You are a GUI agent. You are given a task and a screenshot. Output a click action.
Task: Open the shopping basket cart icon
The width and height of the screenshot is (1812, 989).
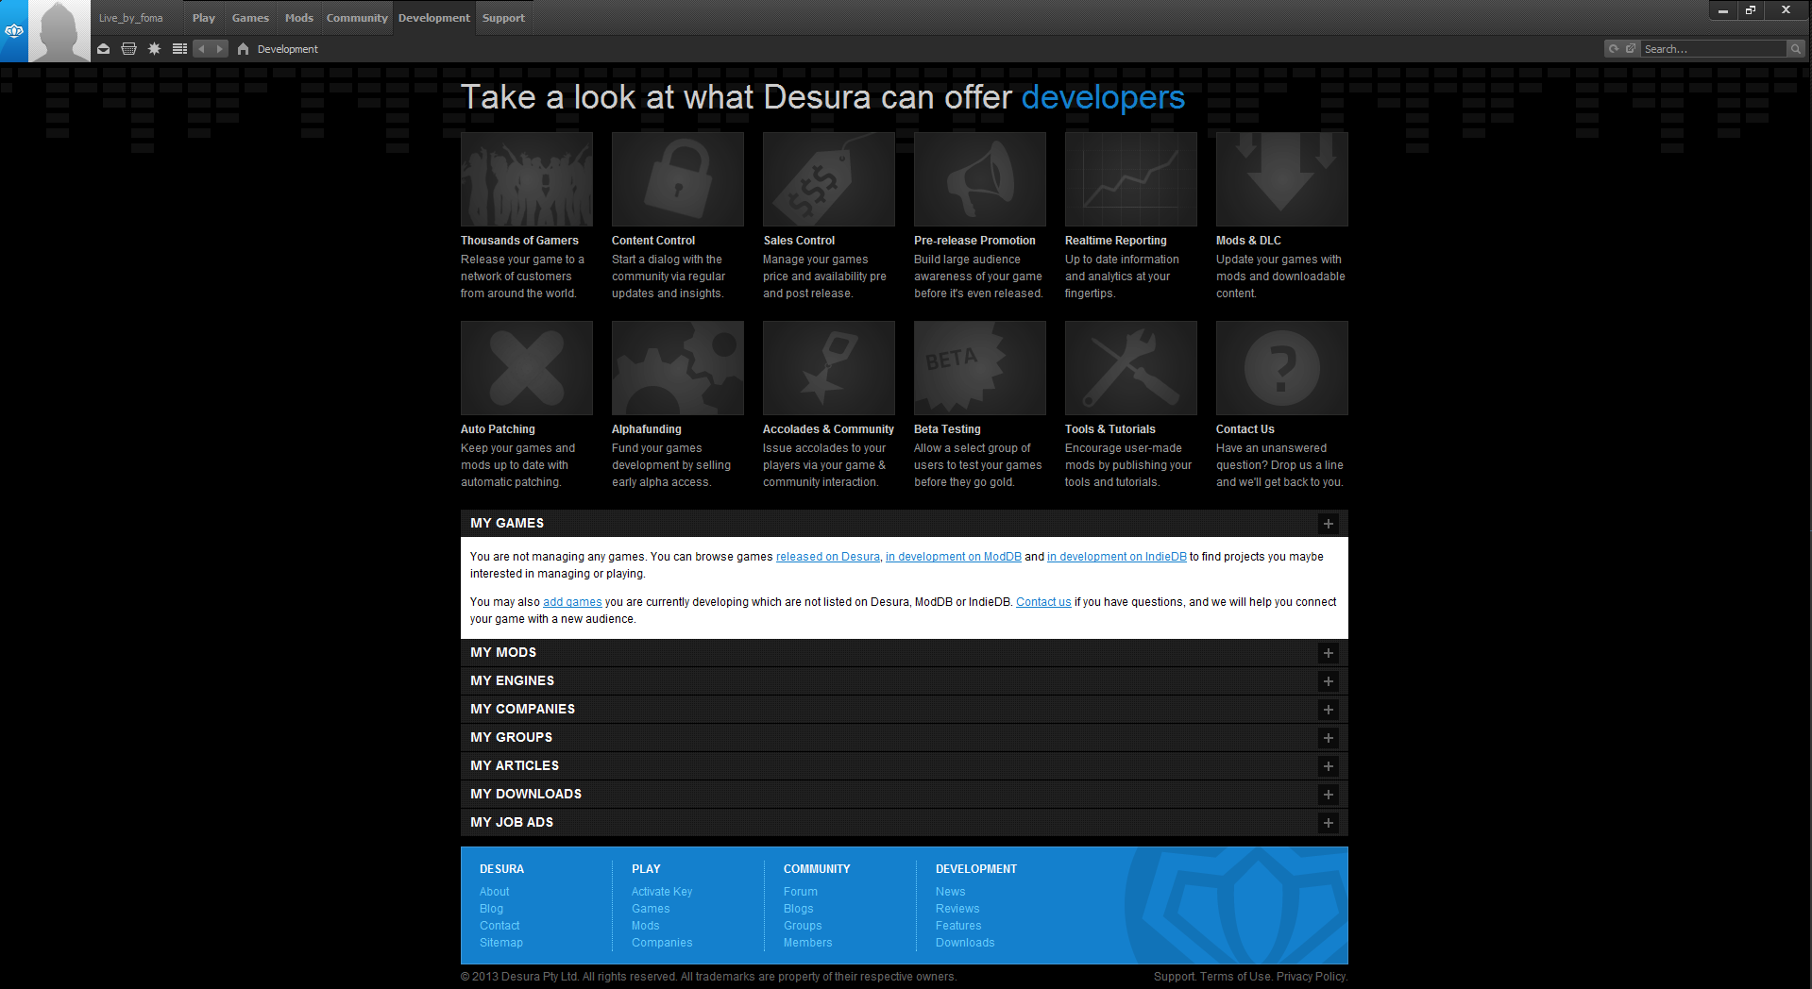tap(129, 49)
